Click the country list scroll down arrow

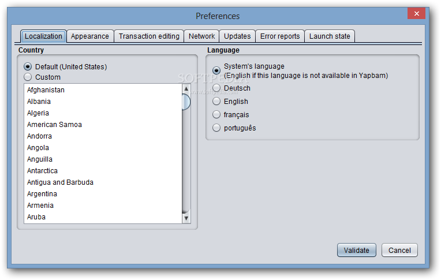[186, 218]
